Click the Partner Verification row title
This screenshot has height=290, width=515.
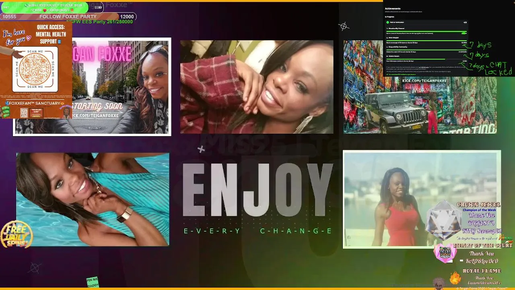coord(397,22)
